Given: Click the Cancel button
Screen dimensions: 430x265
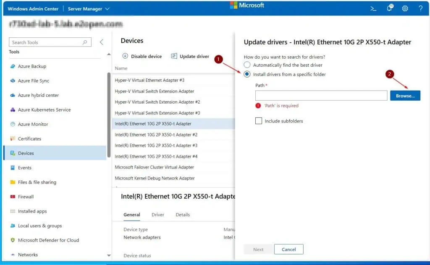Looking at the screenshot, I should click(289, 249).
